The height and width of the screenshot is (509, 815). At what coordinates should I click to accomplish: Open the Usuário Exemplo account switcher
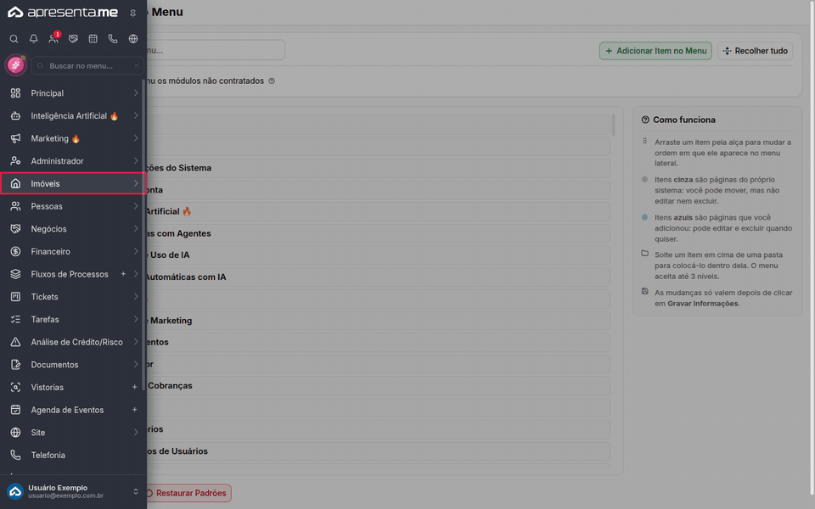(x=73, y=491)
